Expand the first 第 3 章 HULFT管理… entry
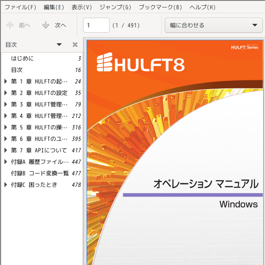Viewport: 265px width, 265px height. (6, 104)
